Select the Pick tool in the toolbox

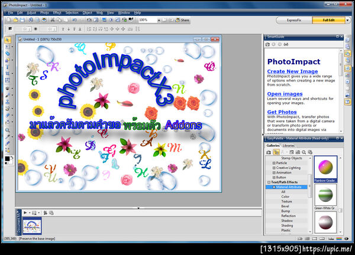coord(8,40)
